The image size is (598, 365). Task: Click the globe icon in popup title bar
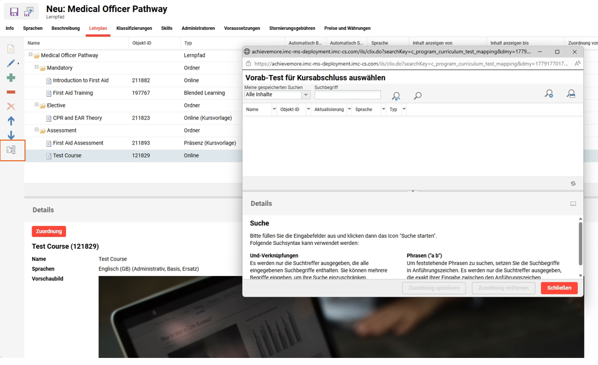point(247,52)
